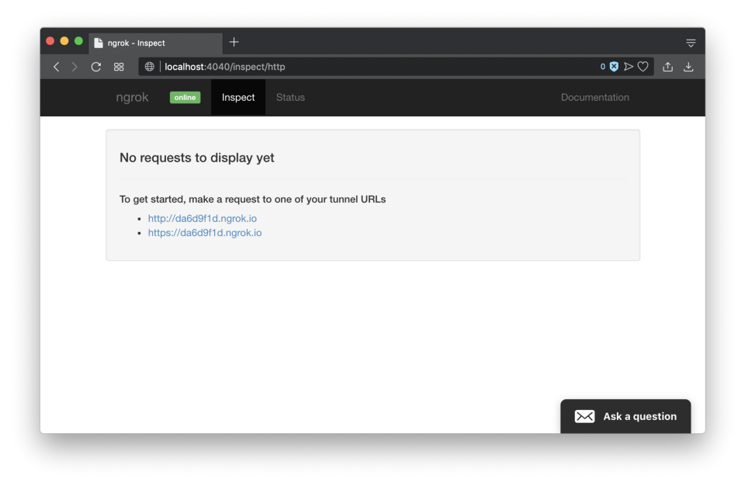Expand the tab list menu icon
Viewport: 745px width, 486px height.
click(x=691, y=43)
